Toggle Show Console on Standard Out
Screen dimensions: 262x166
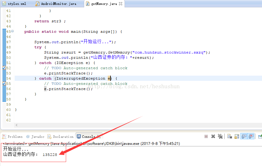coord(244,137)
